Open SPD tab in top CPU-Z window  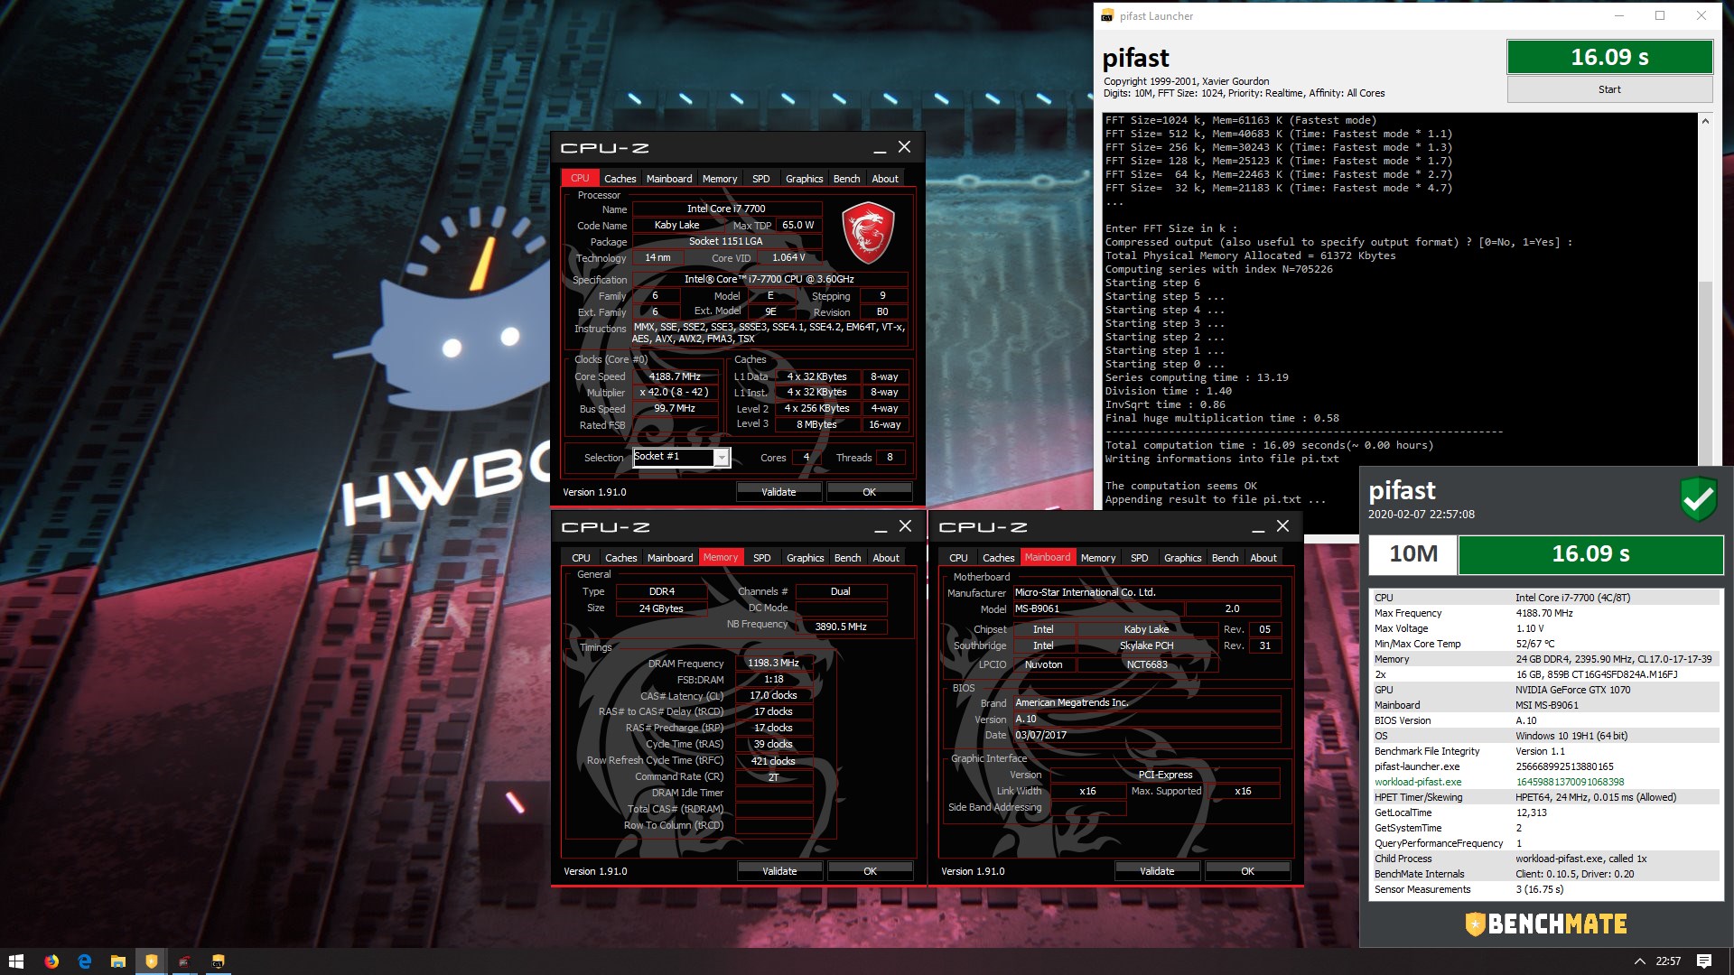click(761, 179)
